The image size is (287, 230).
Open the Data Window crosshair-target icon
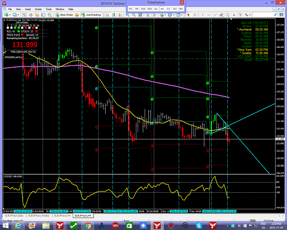click(31, 15)
